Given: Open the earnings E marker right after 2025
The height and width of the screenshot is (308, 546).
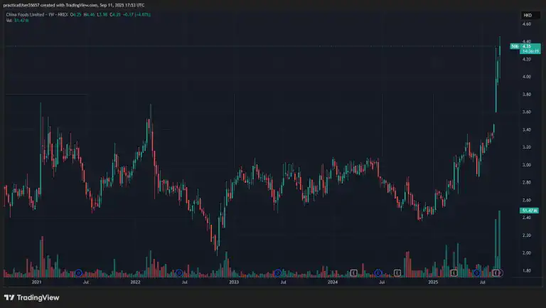Looking at the screenshot, I should tap(453, 272).
